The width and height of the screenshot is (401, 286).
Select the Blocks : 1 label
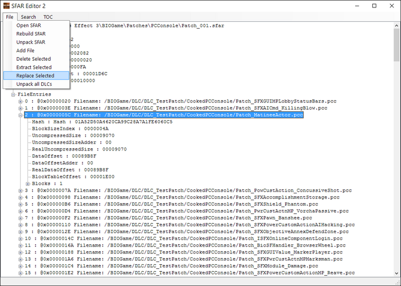point(47,184)
